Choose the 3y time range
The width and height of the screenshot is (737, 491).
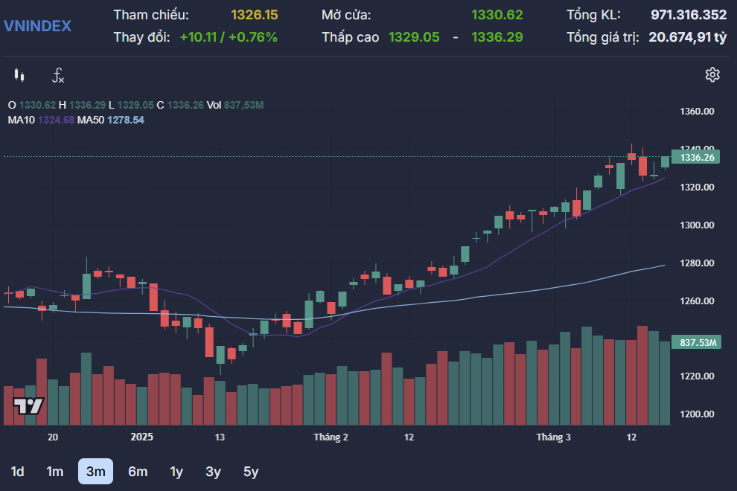214,472
